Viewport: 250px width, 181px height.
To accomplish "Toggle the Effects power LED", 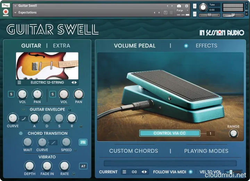I will coord(186,46).
